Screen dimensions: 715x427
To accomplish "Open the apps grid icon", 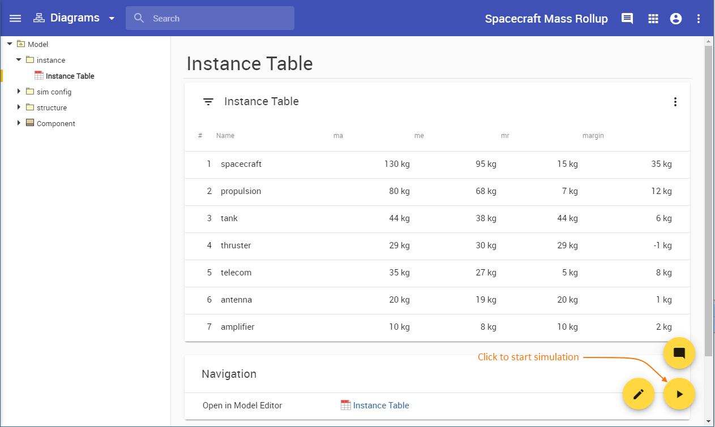I will (653, 18).
